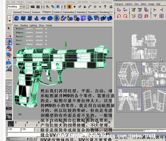The width and height of the screenshot is (166, 141).
Task: Click the second 1.00 playback start field
Action: [x=27, y=129]
